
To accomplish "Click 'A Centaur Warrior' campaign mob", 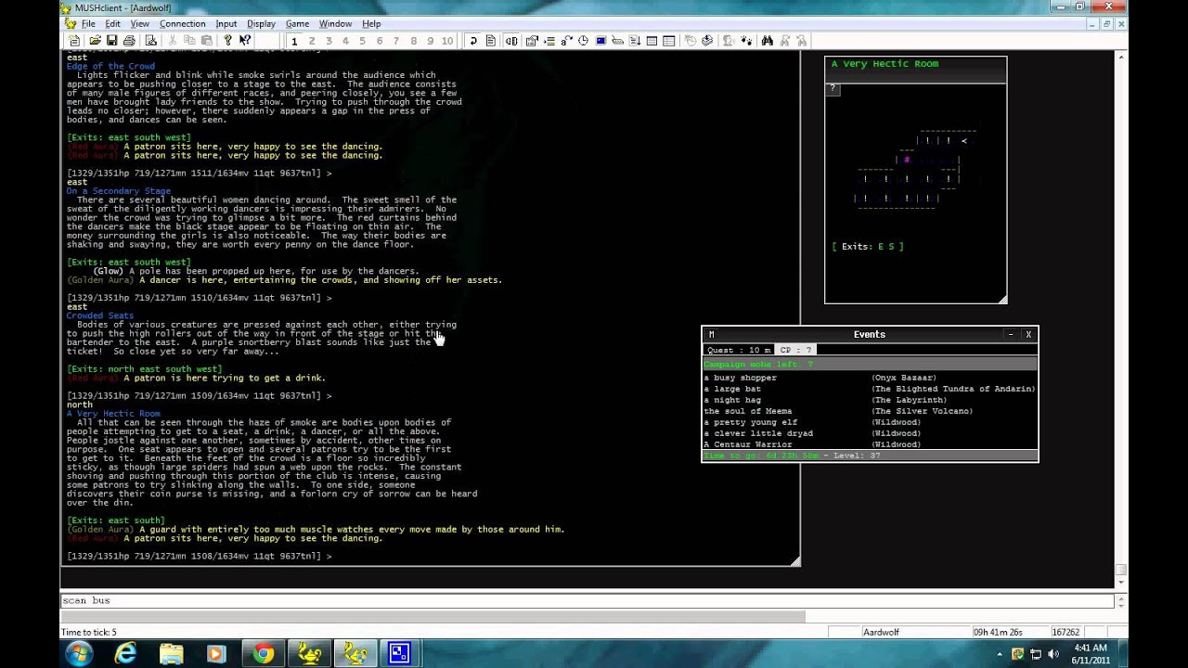I will [747, 444].
